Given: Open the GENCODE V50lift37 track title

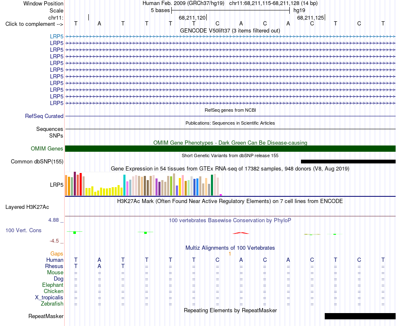Looking at the screenshot, I should click(230, 30).
